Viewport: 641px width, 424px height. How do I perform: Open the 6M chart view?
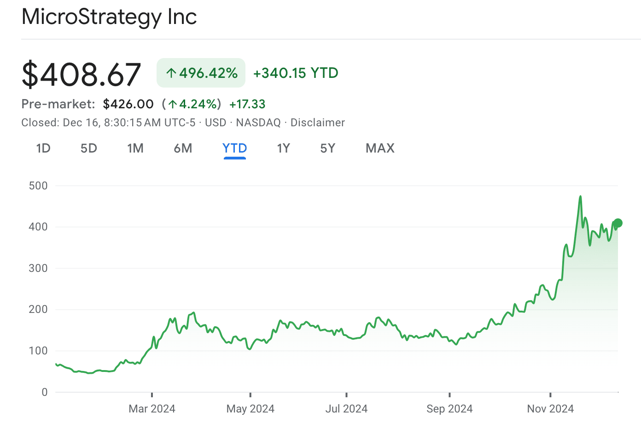[x=183, y=148]
